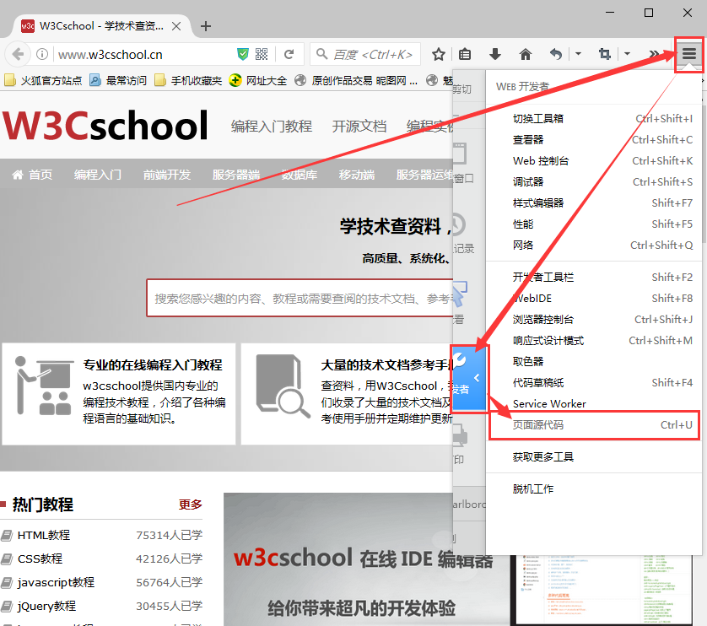This screenshot has width=707, height=626.
Task: Collapse the Web developer submenu arrow
Action: (x=477, y=378)
